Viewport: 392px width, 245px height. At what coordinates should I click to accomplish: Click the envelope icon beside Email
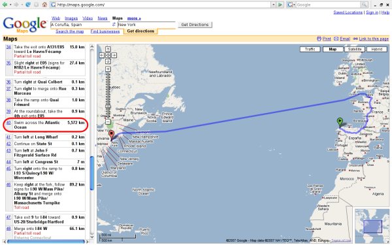point(336,39)
